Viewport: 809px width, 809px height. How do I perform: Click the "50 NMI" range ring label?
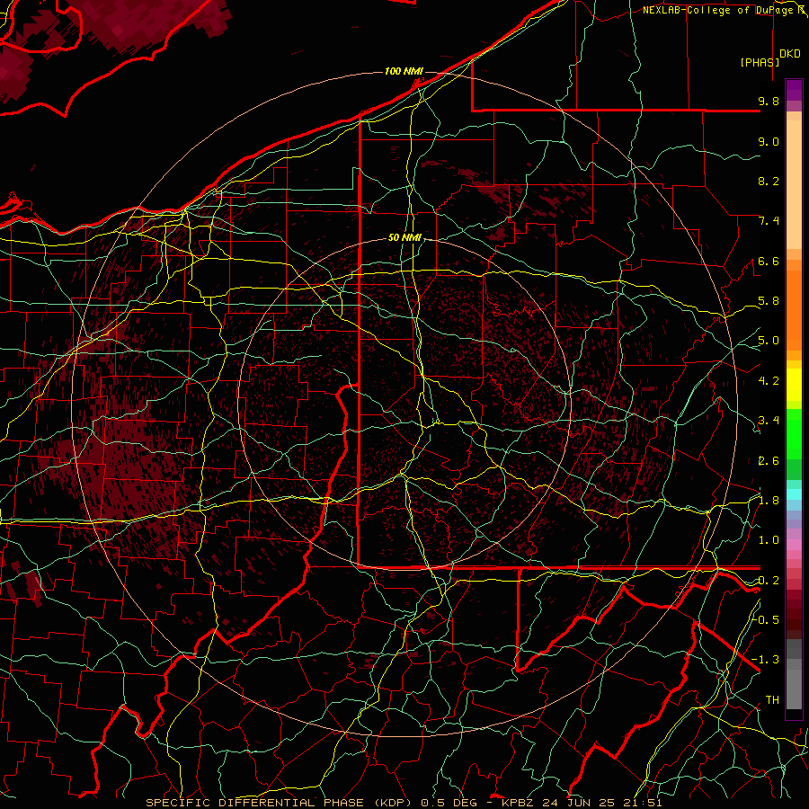[405, 238]
